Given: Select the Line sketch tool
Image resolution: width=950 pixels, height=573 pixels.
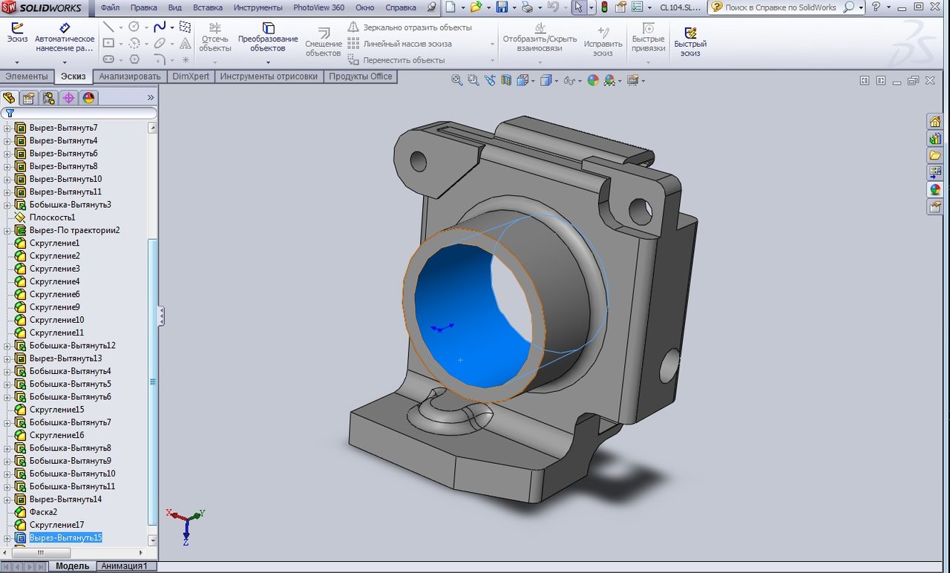Looking at the screenshot, I should pos(108,27).
